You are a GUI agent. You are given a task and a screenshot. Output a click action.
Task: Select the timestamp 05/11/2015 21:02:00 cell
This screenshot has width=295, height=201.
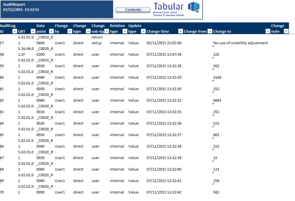[164, 43]
